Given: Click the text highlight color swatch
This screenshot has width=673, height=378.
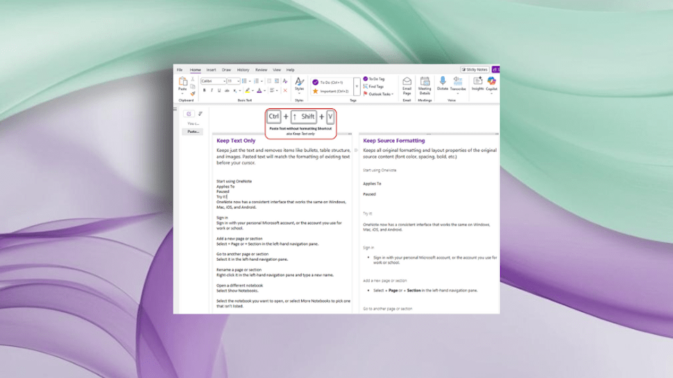Looking at the screenshot, I should pyautogui.click(x=248, y=91).
